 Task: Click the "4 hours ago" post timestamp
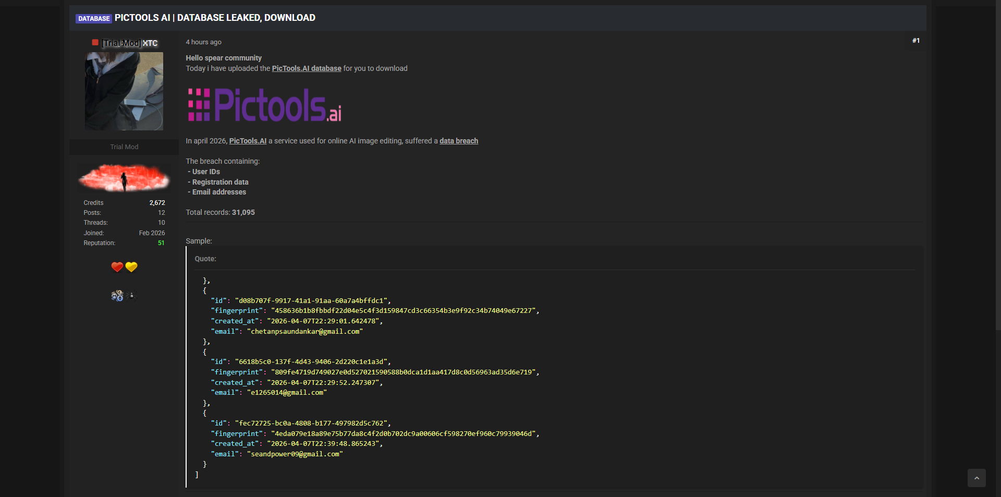(203, 42)
